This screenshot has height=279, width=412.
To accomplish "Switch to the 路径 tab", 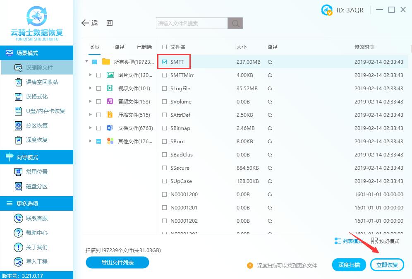I will click(x=120, y=47).
